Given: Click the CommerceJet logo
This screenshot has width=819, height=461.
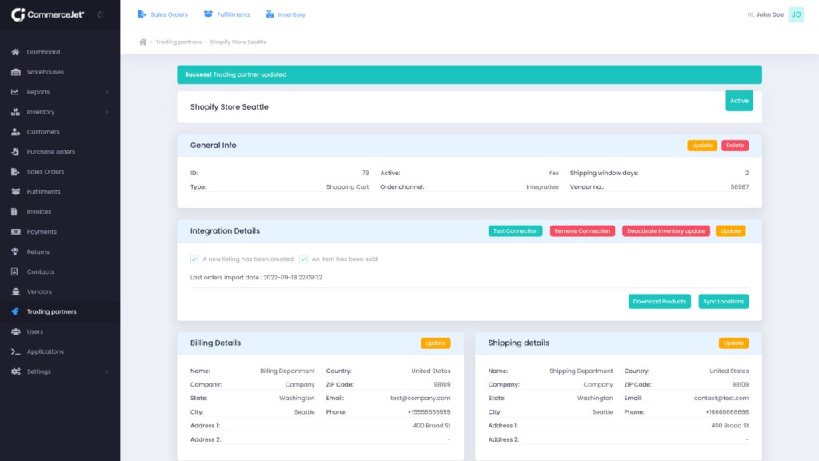Looking at the screenshot, I should tap(47, 14).
